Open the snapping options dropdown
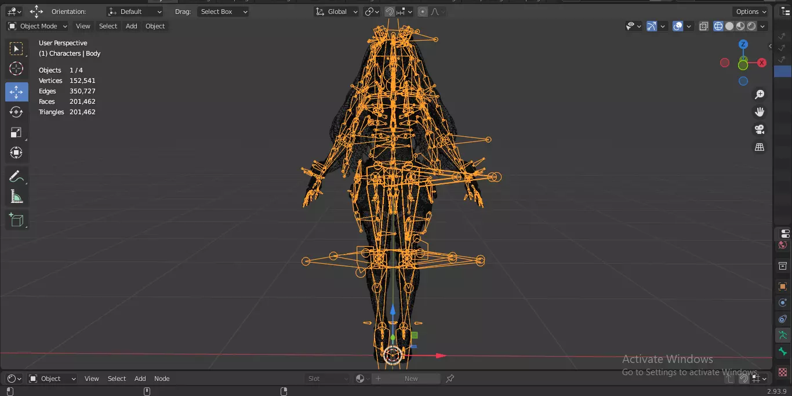Image resolution: width=792 pixels, height=396 pixels. (405, 12)
